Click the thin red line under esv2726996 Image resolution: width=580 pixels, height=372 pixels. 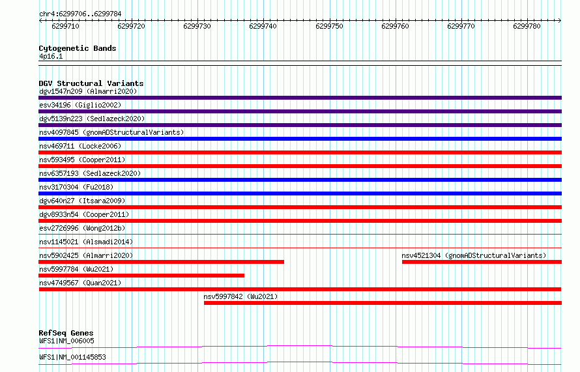[300, 234]
